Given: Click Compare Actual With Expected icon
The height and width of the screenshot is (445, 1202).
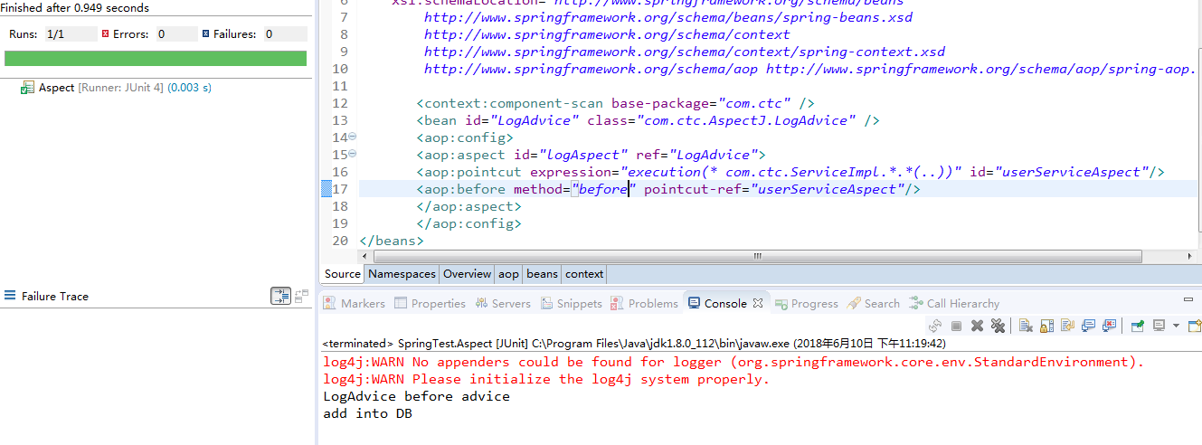Looking at the screenshot, I should click(302, 296).
